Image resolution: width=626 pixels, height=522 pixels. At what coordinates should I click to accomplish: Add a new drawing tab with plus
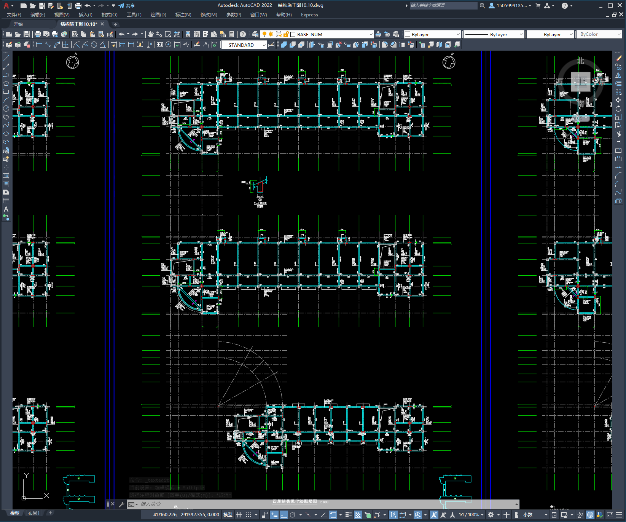click(116, 24)
